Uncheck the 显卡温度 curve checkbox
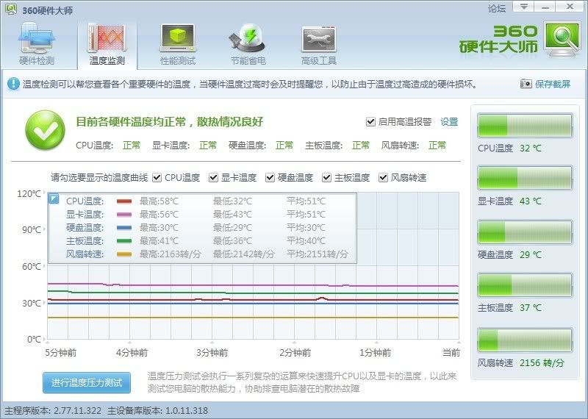This screenshot has height=419, width=588. click(x=213, y=177)
